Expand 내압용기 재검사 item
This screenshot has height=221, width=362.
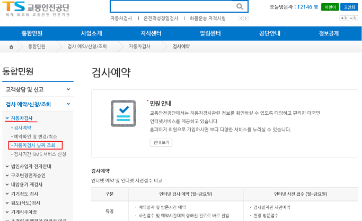click(24, 185)
